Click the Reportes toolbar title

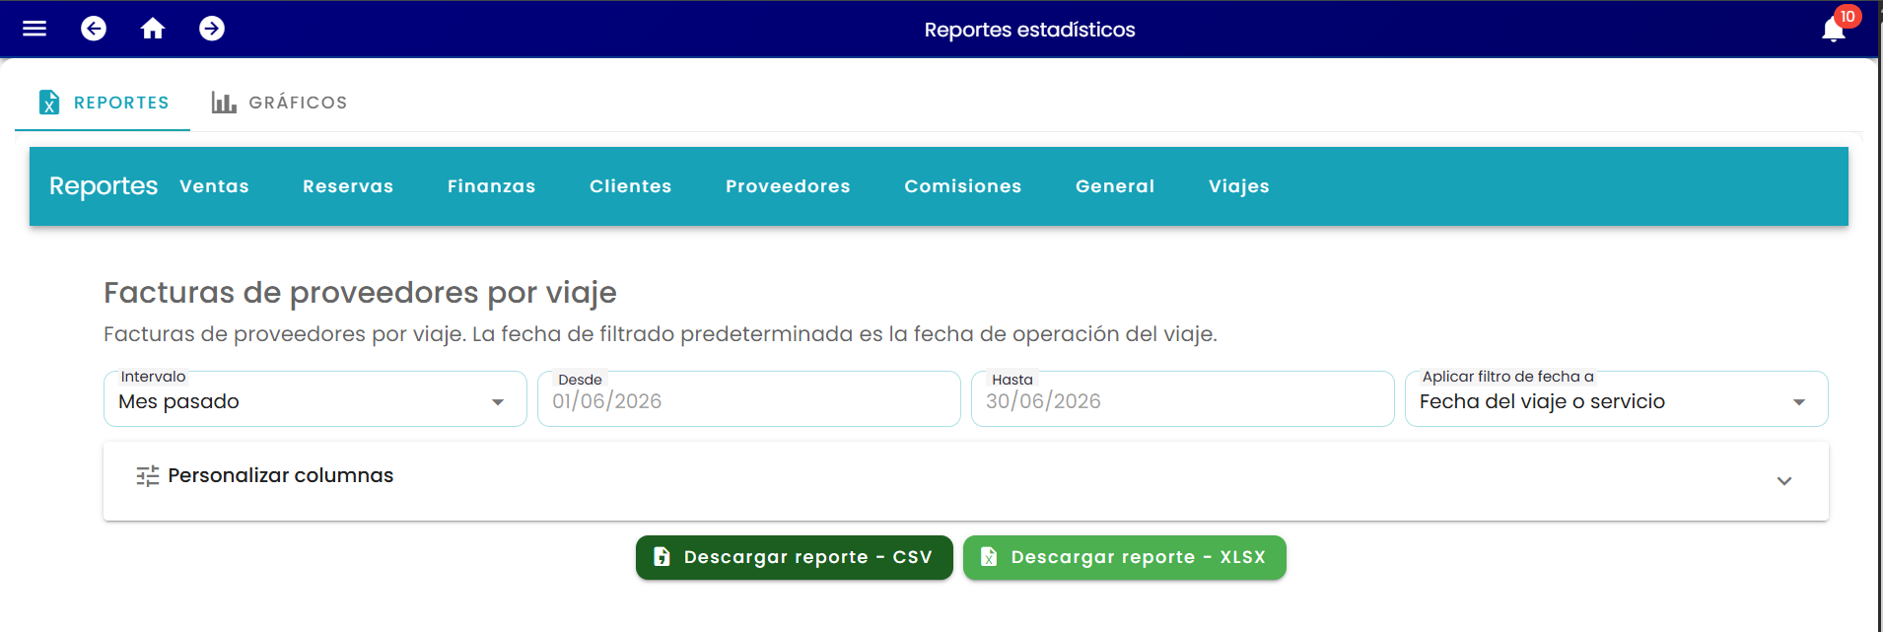coord(104,186)
